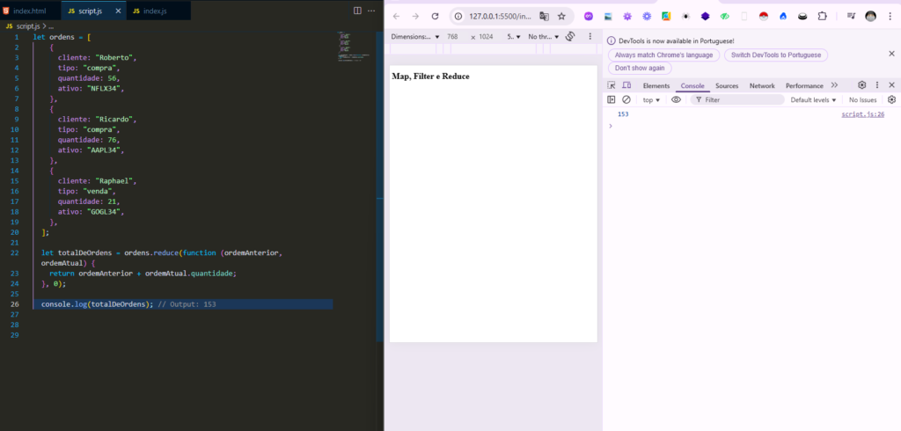Select the Console DevTools tab
This screenshot has width=901, height=431.
tap(692, 85)
